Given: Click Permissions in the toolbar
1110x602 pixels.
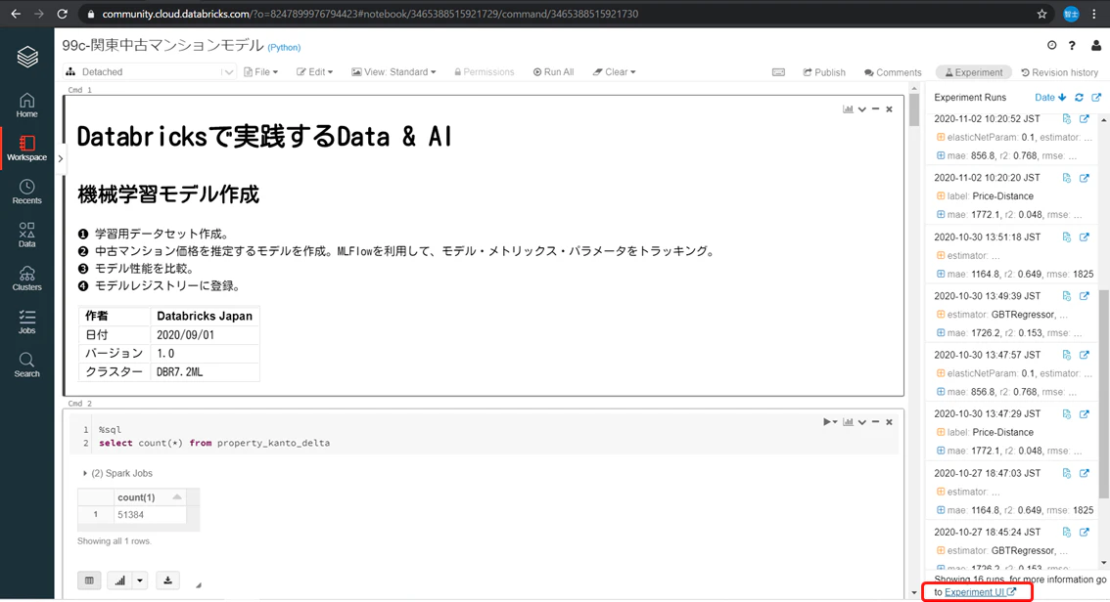Looking at the screenshot, I should click(485, 72).
